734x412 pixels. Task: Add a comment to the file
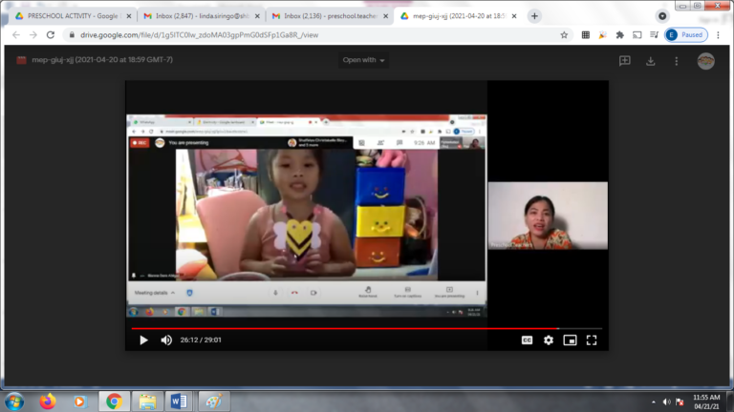point(624,61)
